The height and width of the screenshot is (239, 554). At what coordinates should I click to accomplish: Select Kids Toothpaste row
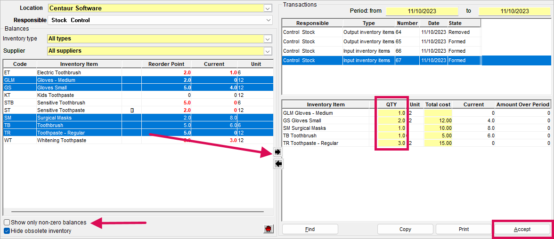coord(138,96)
